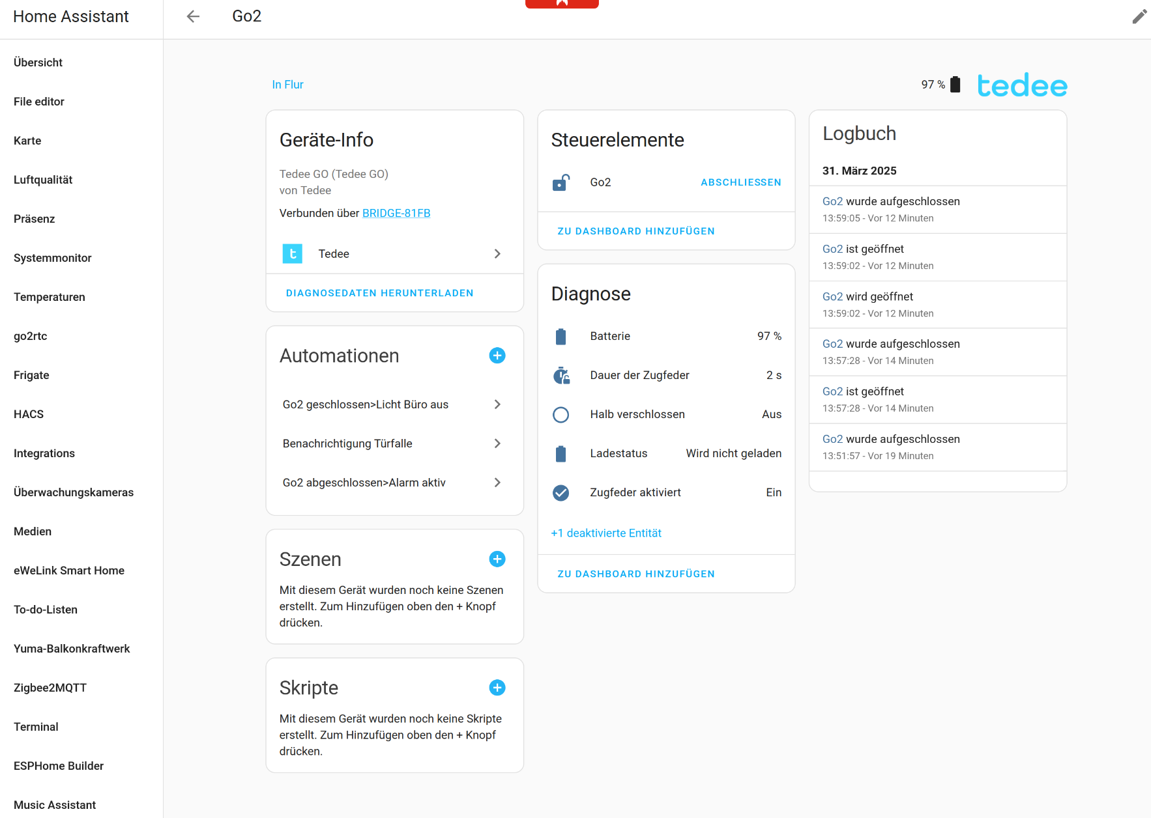
Task: Open the 13:59:05 aufgeschlossen log entry
Action: 938,210
